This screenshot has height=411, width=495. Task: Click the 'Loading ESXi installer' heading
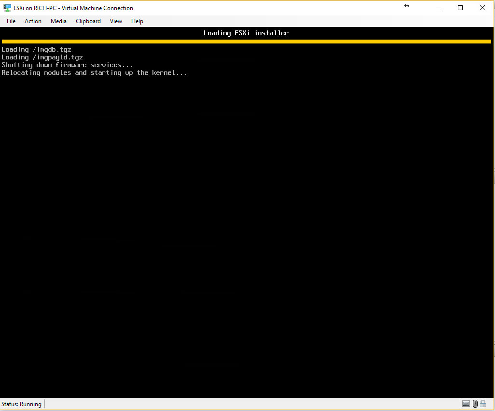coord(246,33)
